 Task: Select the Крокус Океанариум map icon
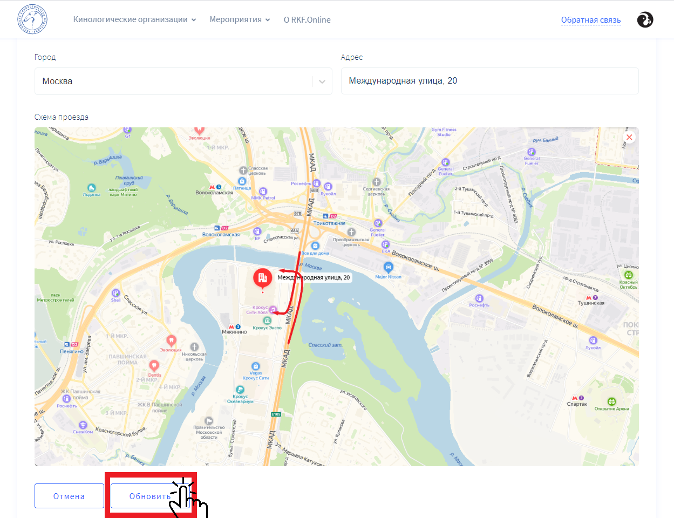coord(240,390)
